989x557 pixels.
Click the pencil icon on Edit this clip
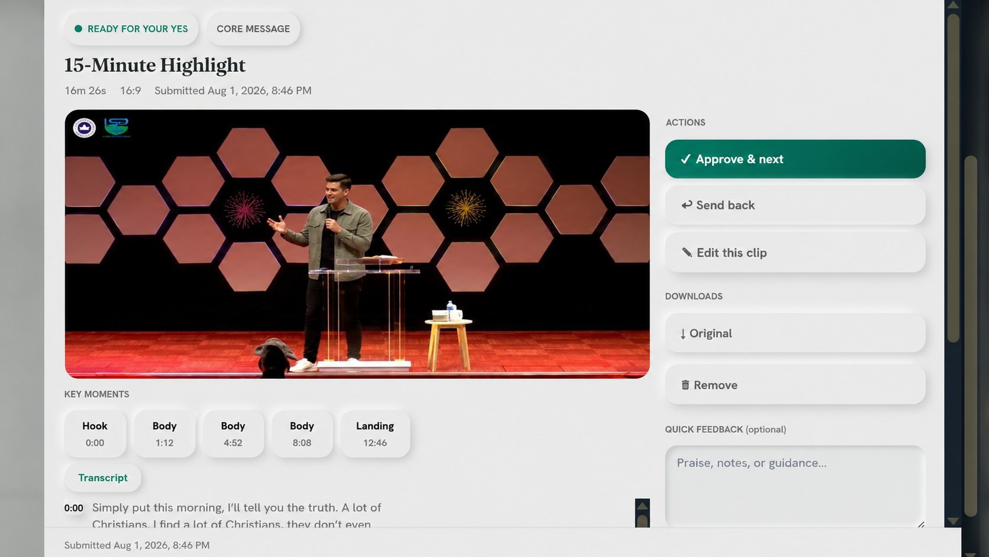coord(687,252)
